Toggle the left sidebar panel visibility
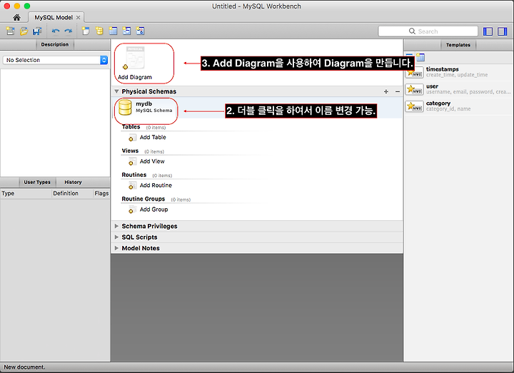Image resolution: width=514 pixels, height=373 pixels. coord(488,31)
